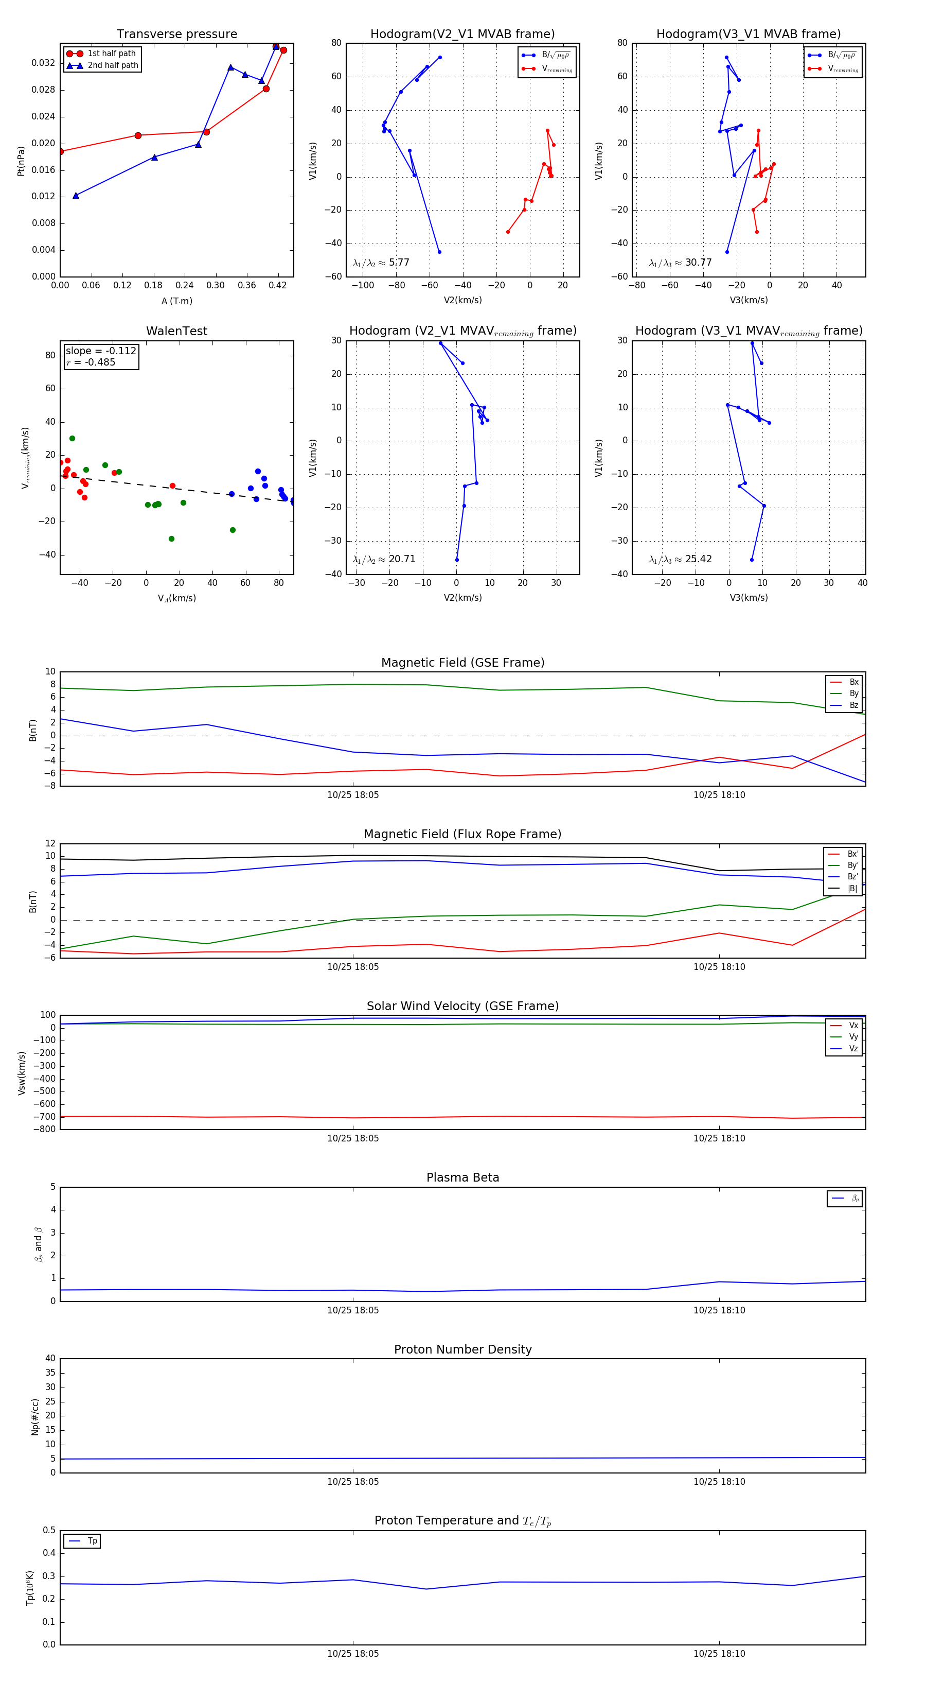
Task: Click the WalenTest "V_A(km/s)" x-axis label
Action: pyautogui.click(x=176, y=598)
